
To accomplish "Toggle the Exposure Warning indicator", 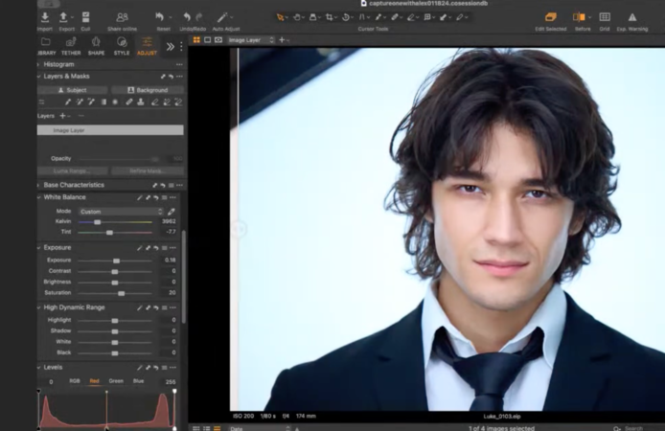I will [x=631, y=17].
